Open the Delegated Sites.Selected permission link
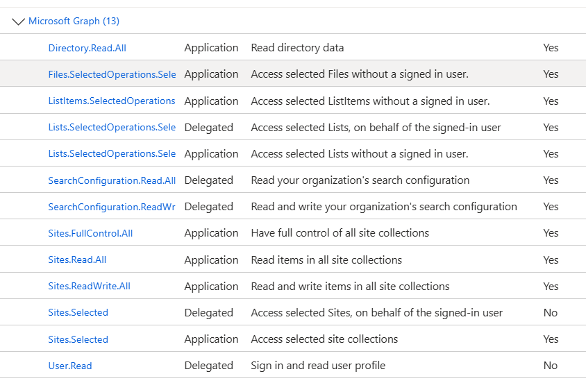The height and width of the screenshot is (383, 586). tap(78, 313)
